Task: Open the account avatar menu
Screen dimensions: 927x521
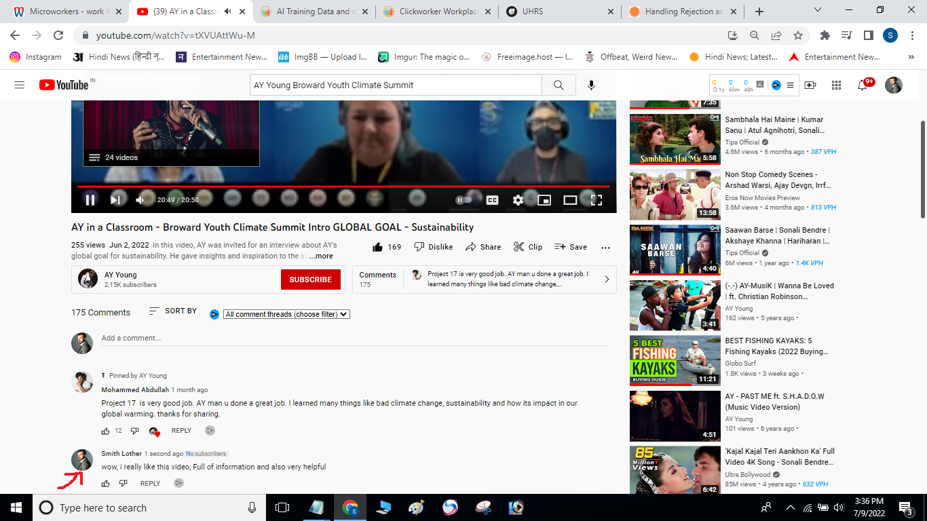Action: point(894,85)
